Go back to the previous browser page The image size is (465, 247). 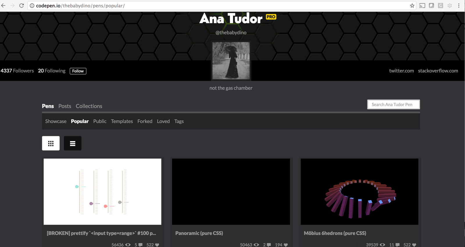click(3, 6)
